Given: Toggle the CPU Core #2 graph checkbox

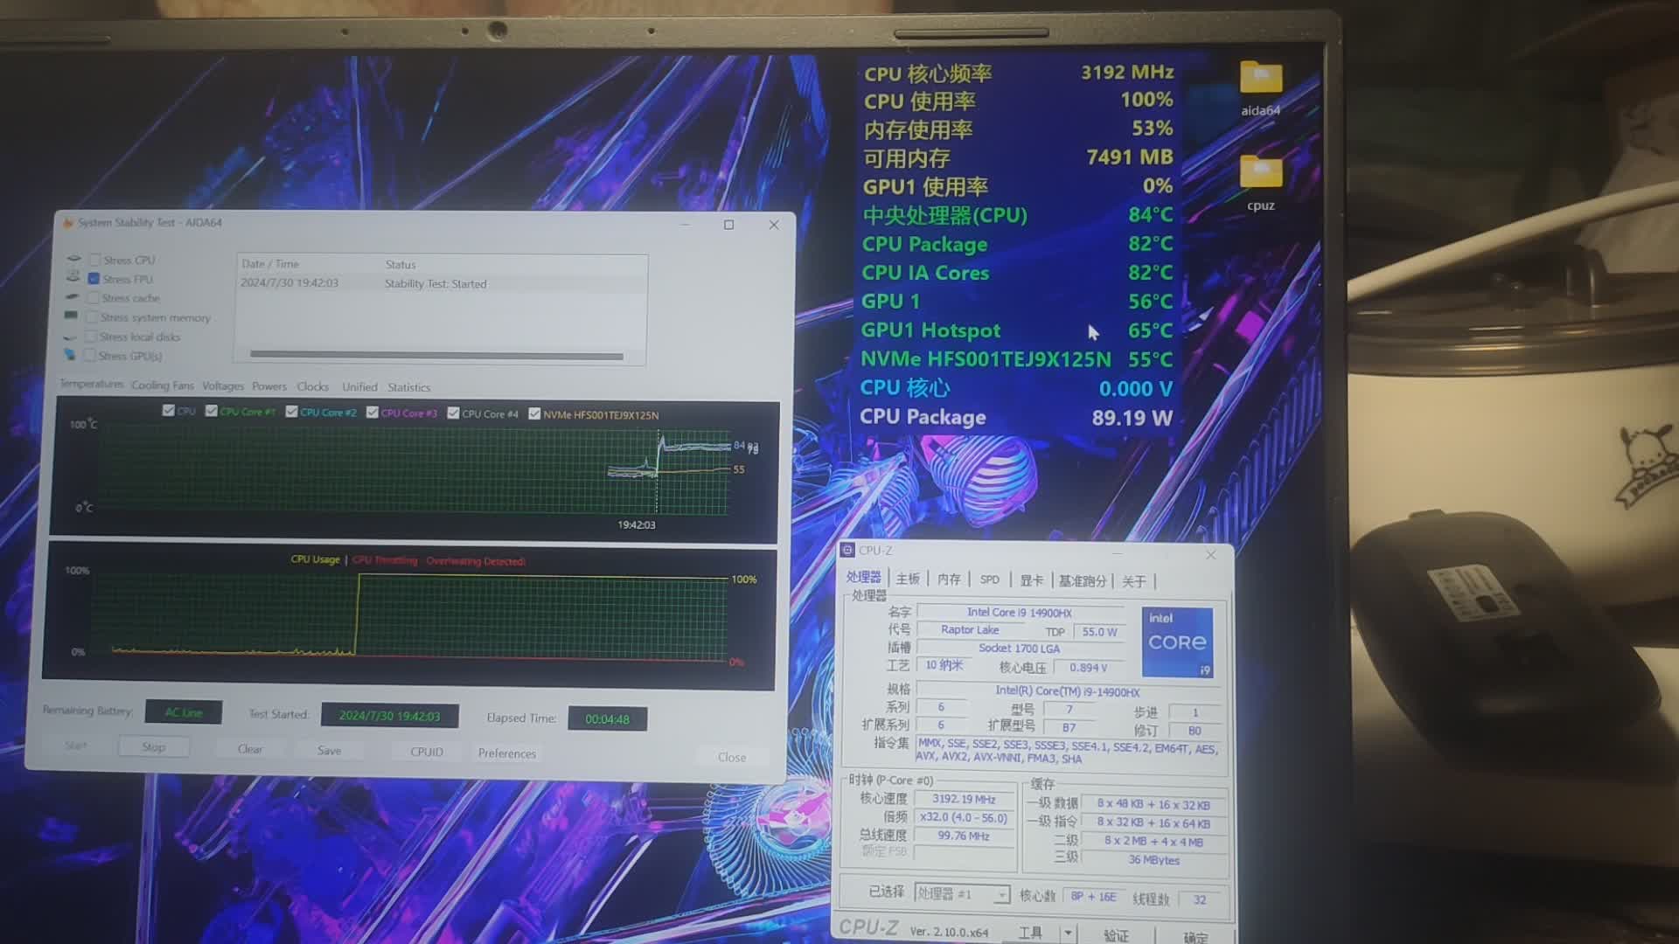Looking at the screenshot, I should (x=292, y=412).
